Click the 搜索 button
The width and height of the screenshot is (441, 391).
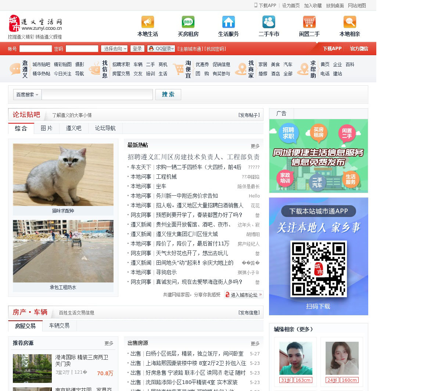click(168, 95)
